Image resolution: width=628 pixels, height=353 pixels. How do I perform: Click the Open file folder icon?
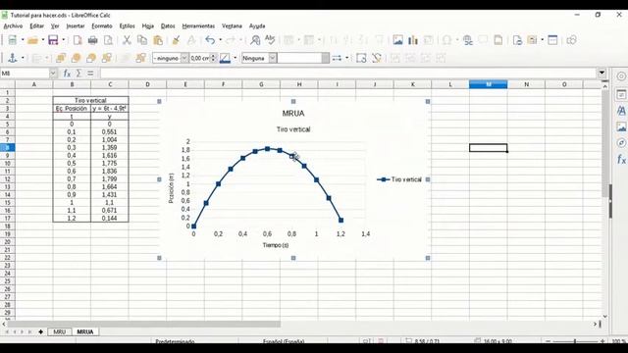pyautogui.click(x=32, y=40)
